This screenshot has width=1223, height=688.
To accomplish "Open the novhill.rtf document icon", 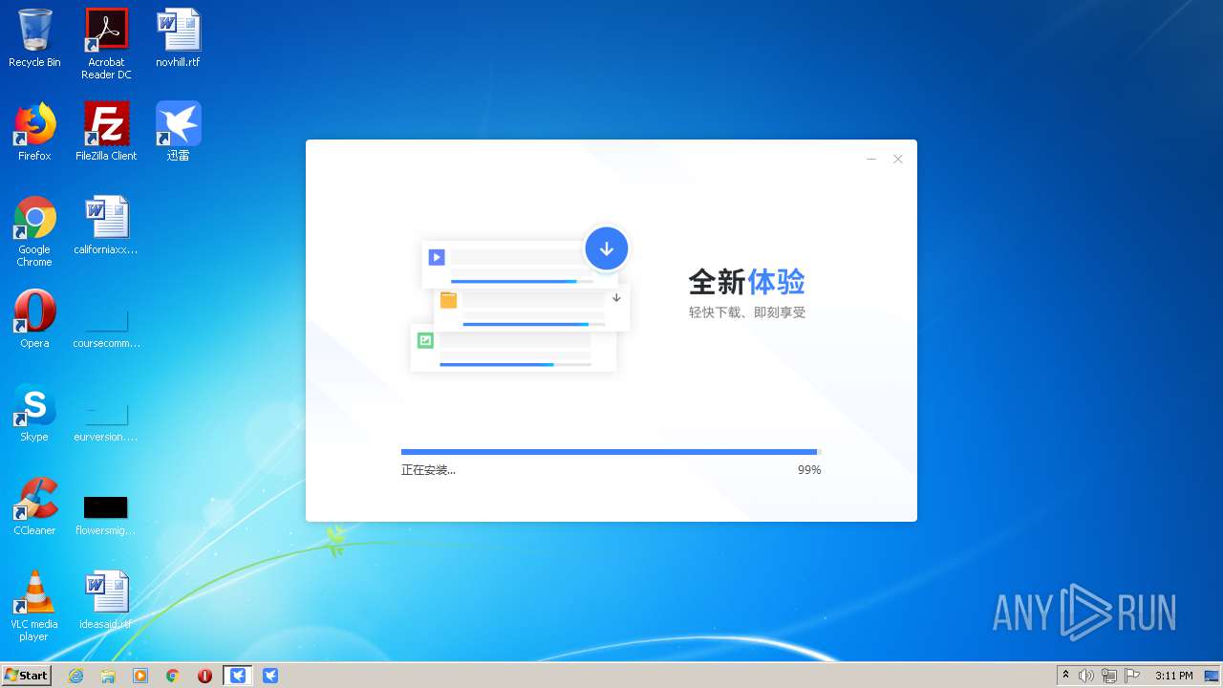I will coord(178,38).
